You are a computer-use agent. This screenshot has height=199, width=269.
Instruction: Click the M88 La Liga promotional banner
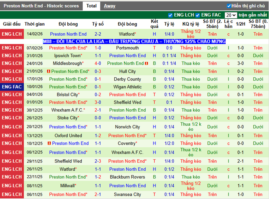pos(134,41)
